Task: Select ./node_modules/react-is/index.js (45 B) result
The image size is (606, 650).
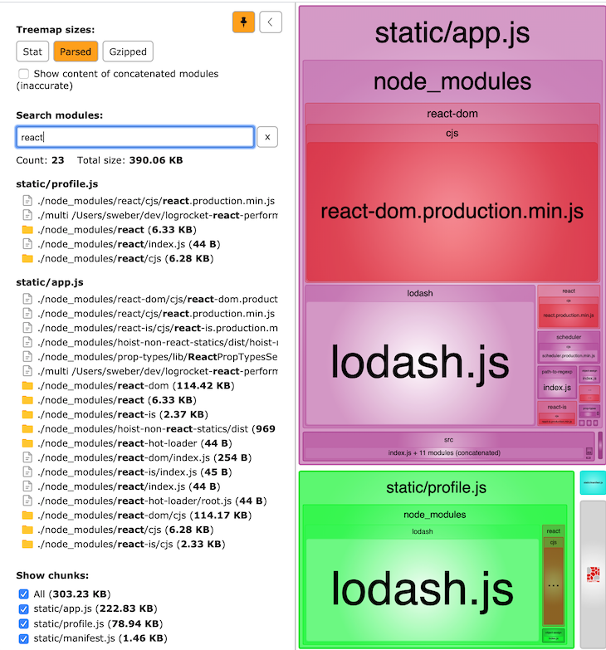Action: pos(134,472)
